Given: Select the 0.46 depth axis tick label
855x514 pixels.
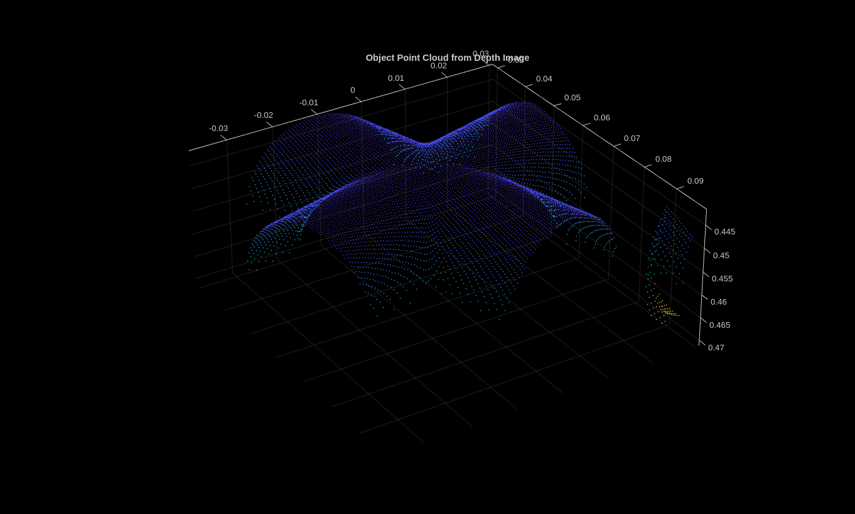Looking at the screenshot, I should tap(719, 302).
